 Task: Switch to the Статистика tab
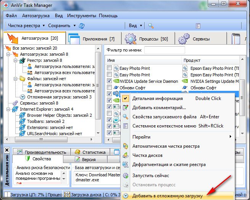pyautogui.click(x=90, y=152)
